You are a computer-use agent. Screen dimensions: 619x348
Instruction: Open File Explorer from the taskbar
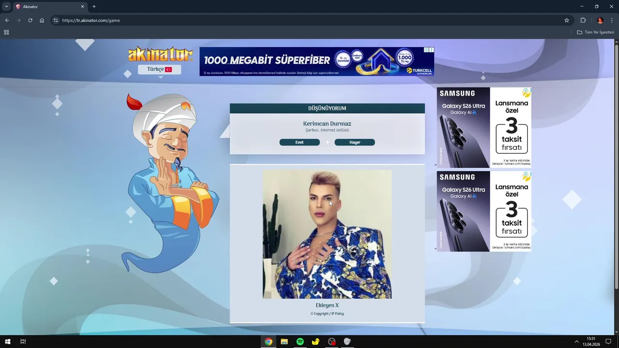point(284,341)
